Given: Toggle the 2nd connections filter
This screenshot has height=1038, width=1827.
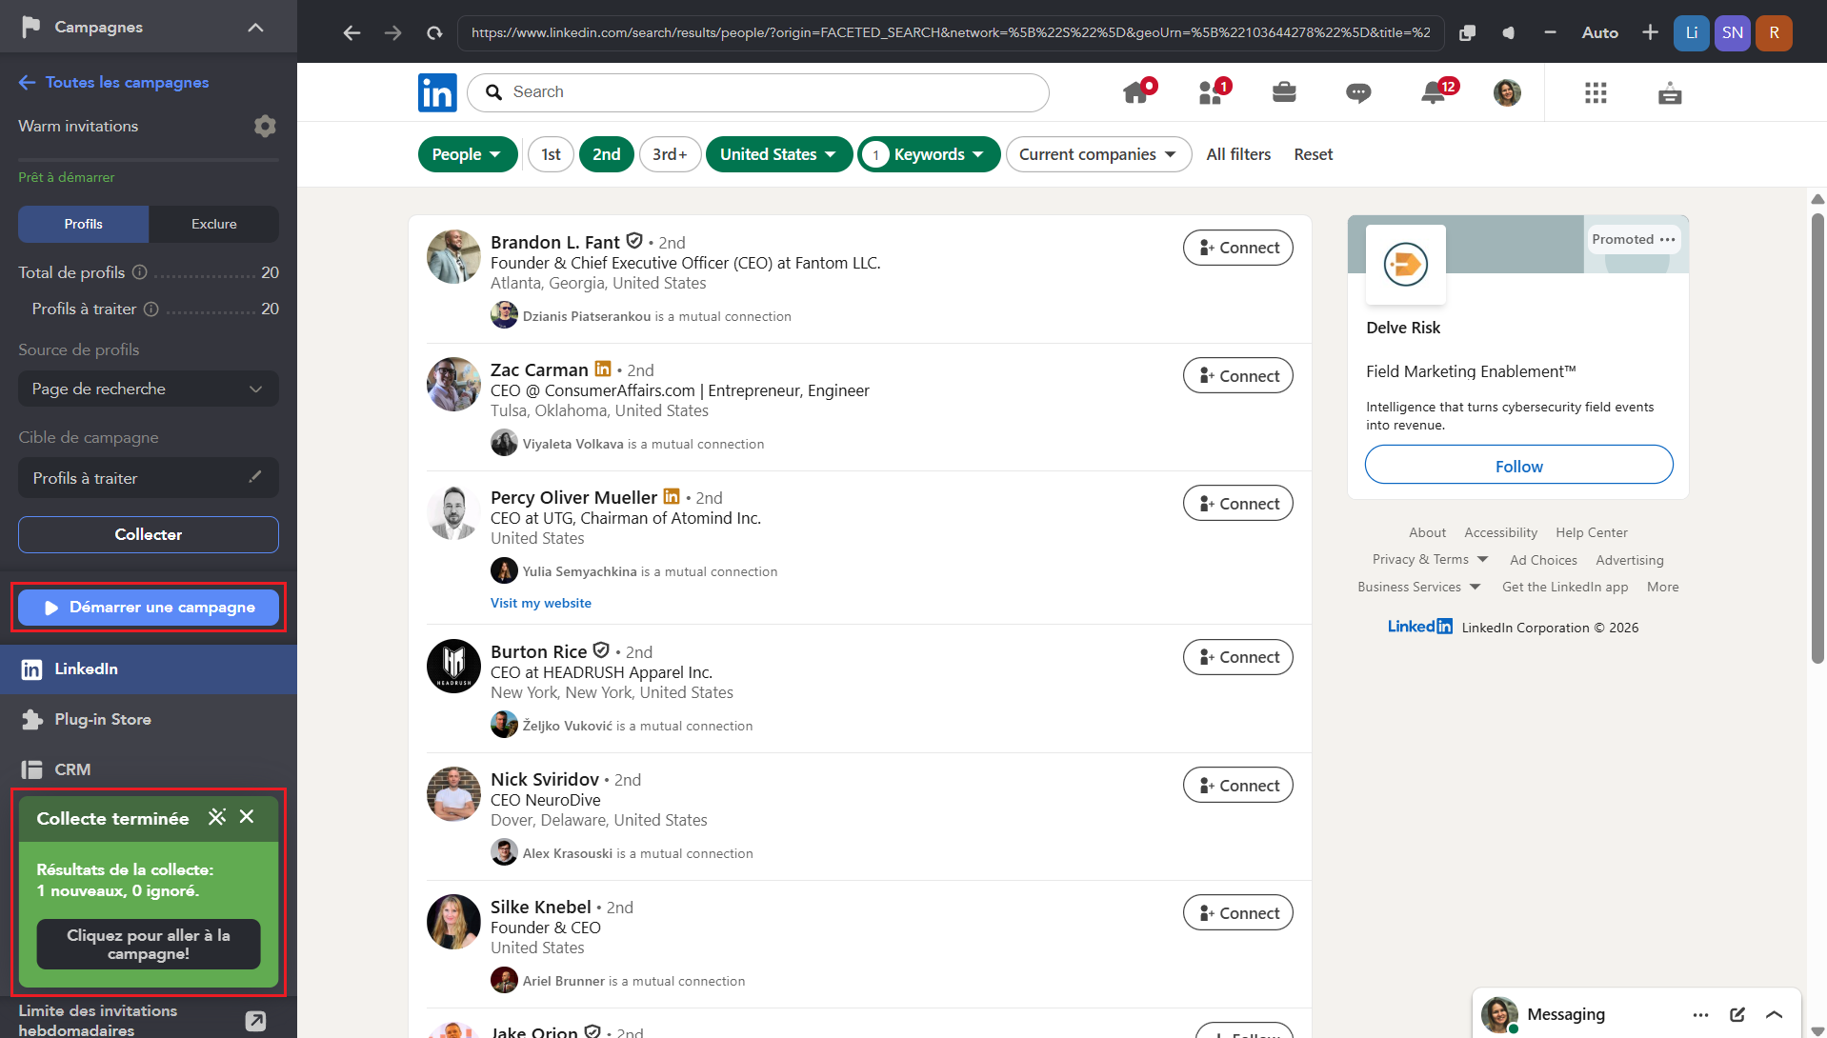Looking at the screenshot, I should point(606,154).
